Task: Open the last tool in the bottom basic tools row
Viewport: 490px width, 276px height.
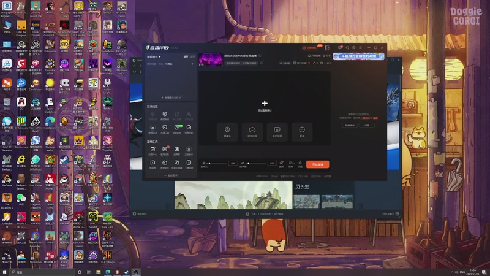Action: tap(189, 164)
